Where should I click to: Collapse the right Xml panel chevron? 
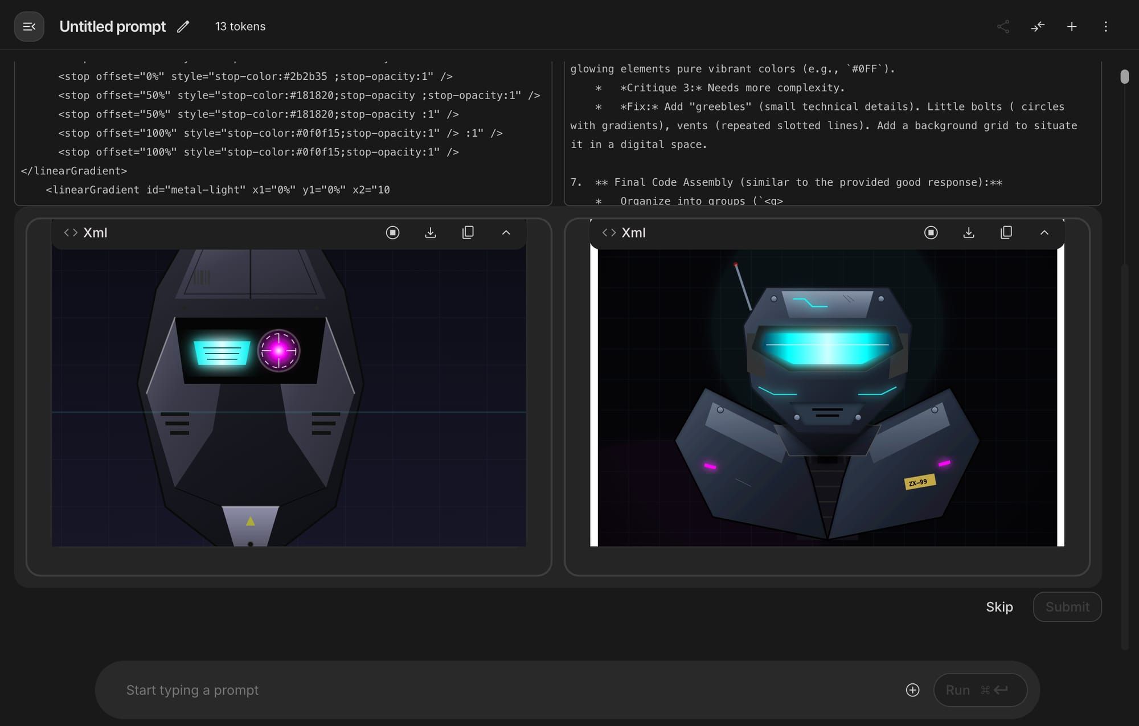[x=1044, y=232]
